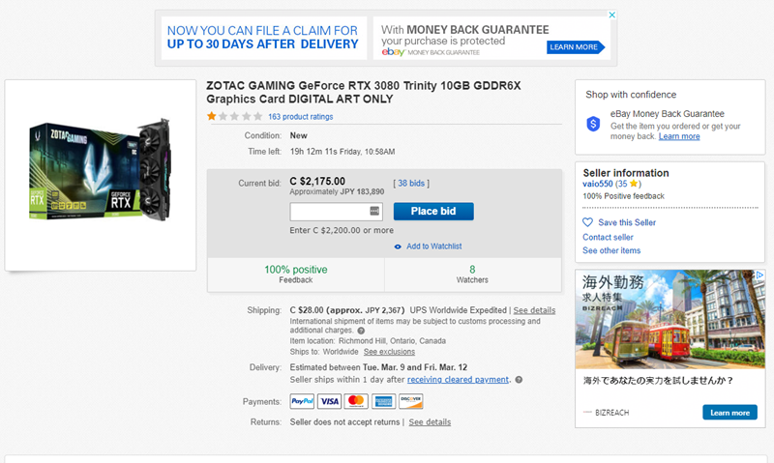Click the help icon after cleared payment
Screen dimensions: 774x463
[x=519, y=380]
